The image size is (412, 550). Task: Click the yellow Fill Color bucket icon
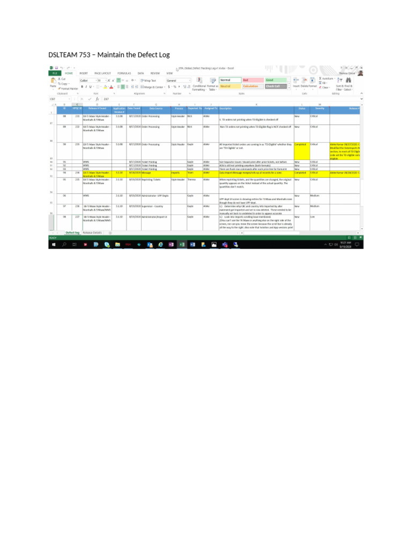point(105,86)
